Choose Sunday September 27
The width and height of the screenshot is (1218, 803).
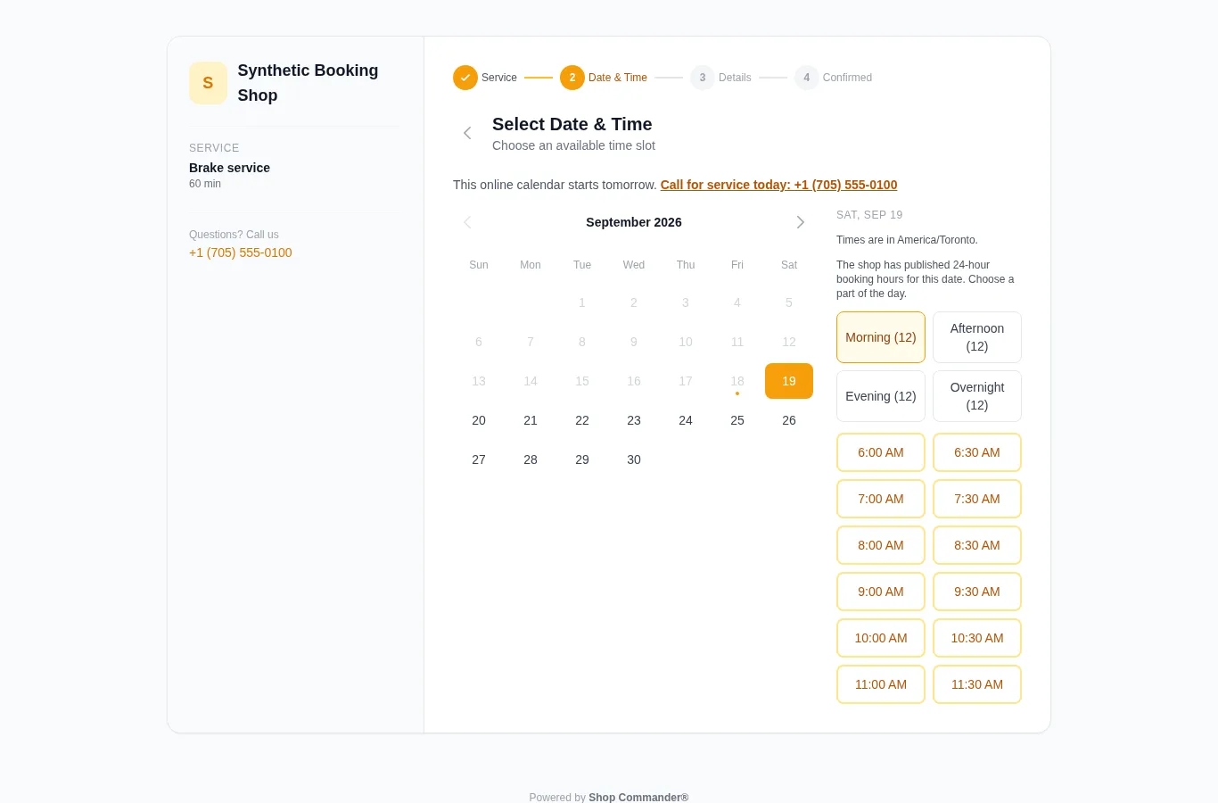[479, 459]
